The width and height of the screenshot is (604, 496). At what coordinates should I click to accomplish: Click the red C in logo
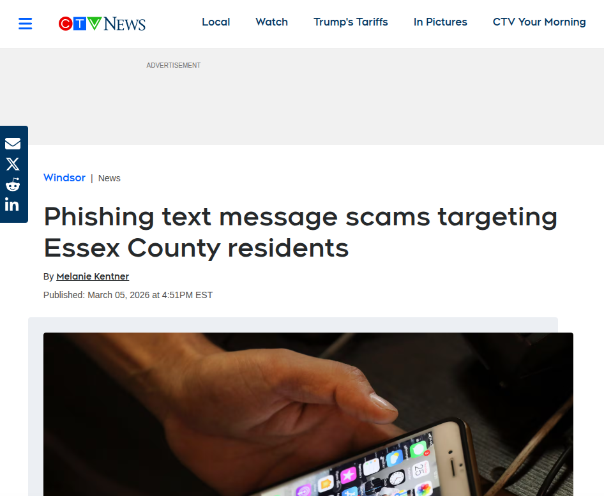[66, 24]
